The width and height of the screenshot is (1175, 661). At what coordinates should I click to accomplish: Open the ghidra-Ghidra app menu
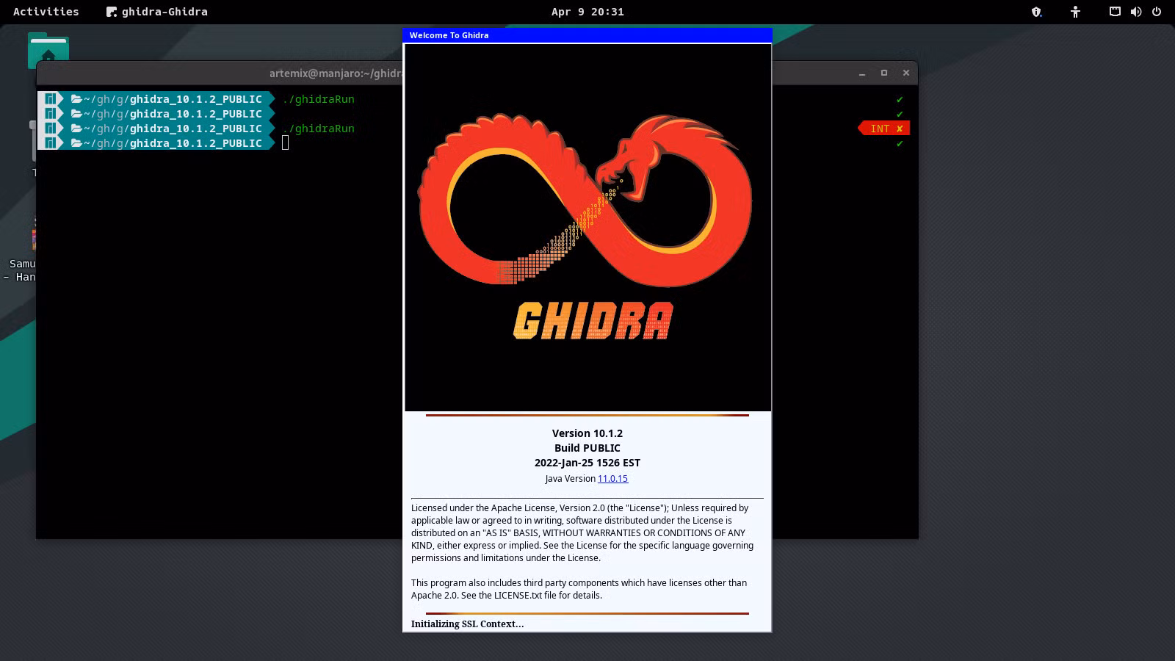point(156,12)
